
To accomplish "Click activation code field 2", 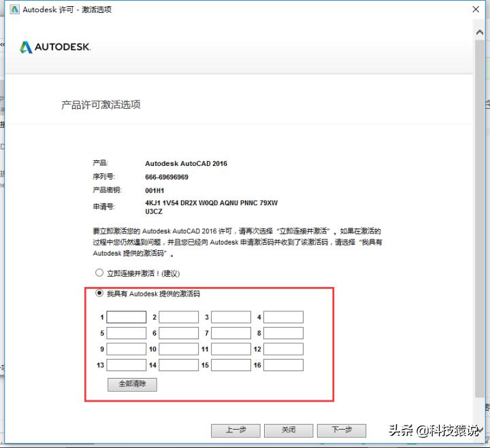I will point(178,317).
